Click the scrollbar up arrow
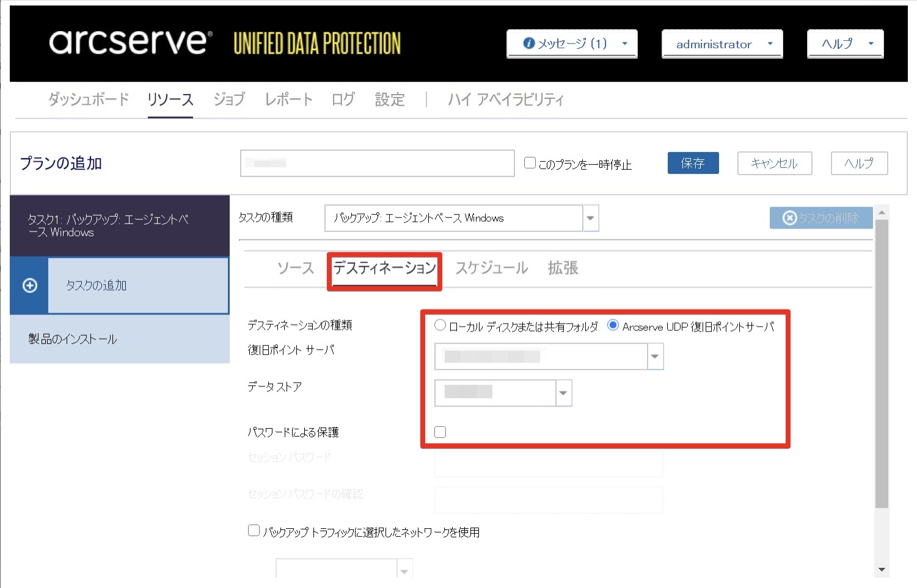This screenshot has height=588, width=917. click(882, 212)
